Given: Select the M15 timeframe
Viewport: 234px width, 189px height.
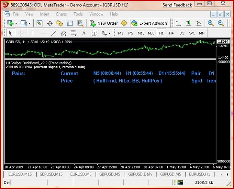Looking at the screenshot, I should pos(141,33).
